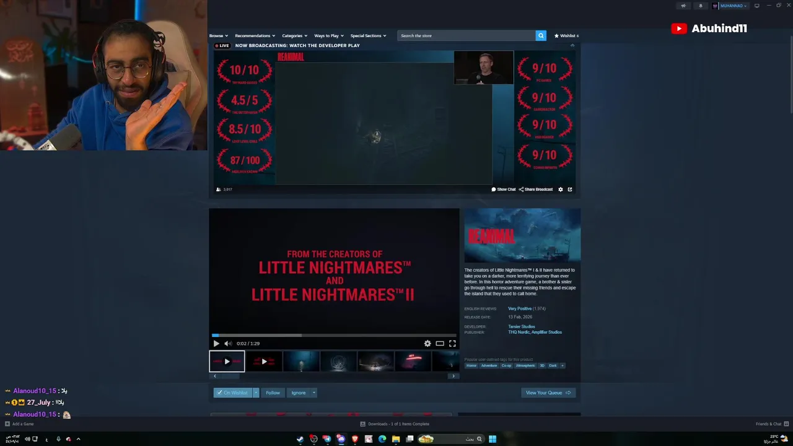Open broadcast settings gear icon
The height and width of the screenshot is (446, 793).
click(561, 190)
